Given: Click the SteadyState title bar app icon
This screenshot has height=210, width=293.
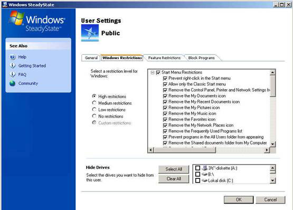Looking at the screenshot, I should tap(5, 4).
